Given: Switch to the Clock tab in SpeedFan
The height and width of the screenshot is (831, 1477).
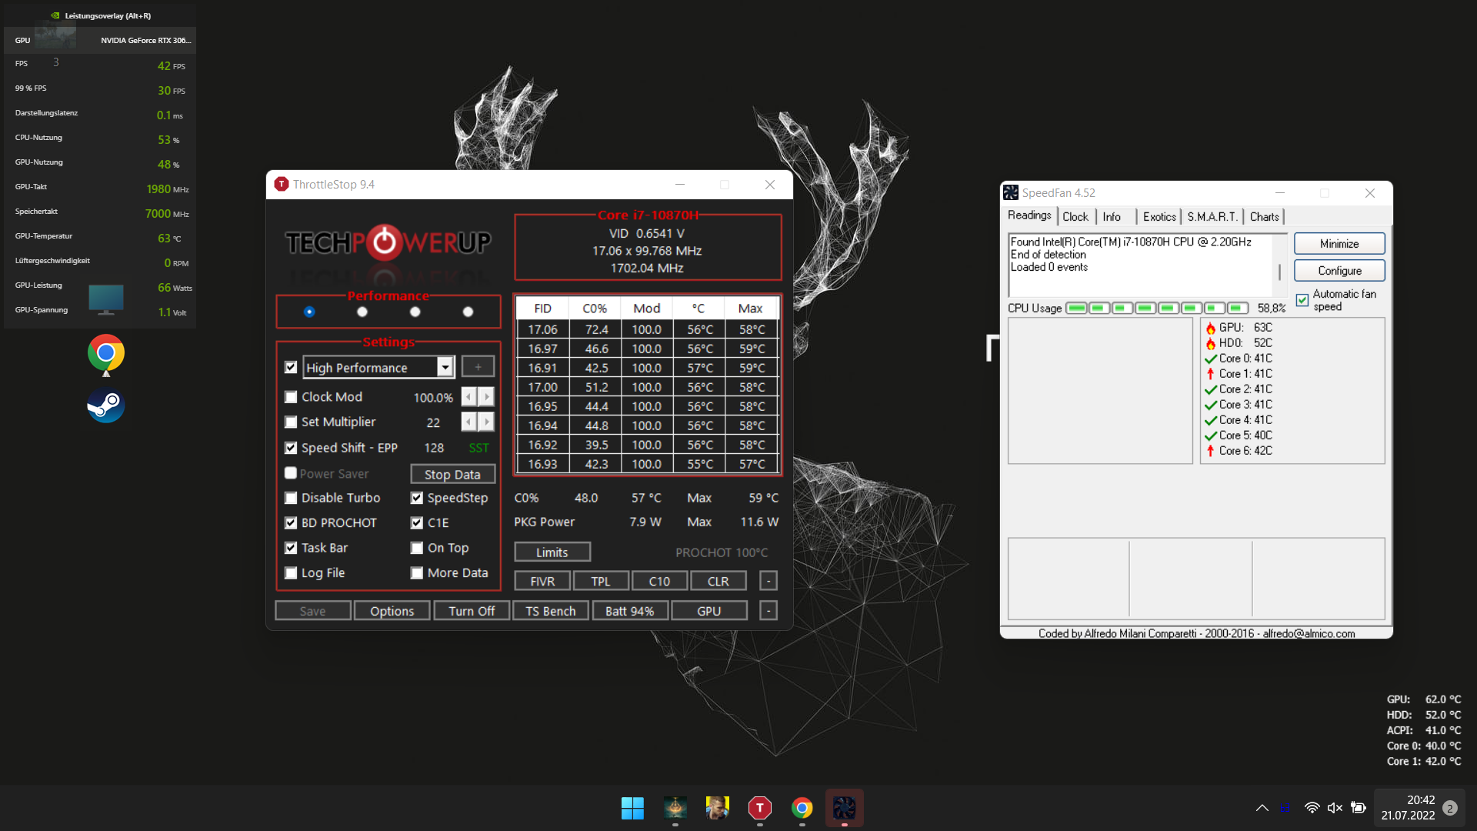Looking at the screenshot, I should 1075,217.
